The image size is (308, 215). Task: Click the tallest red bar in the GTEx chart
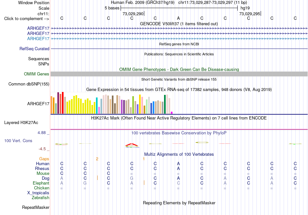pyautogui.click(x=63, y=103)
